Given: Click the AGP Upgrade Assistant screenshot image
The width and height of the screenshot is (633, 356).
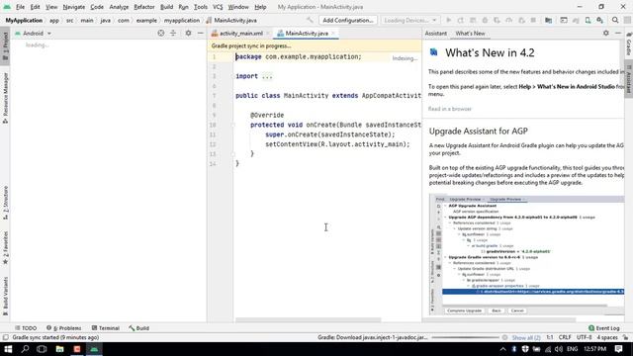Looking at the screenshot, I should [x=526, y=255].
